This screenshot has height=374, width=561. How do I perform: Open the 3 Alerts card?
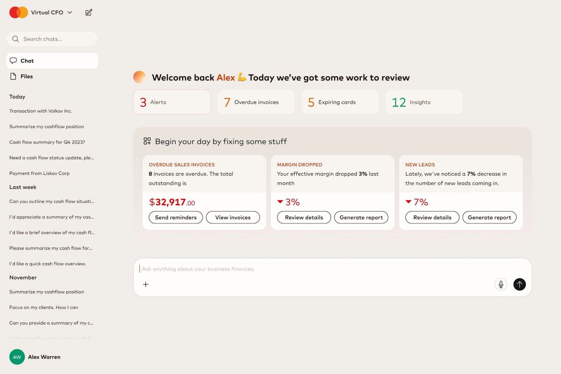(172, 102)
